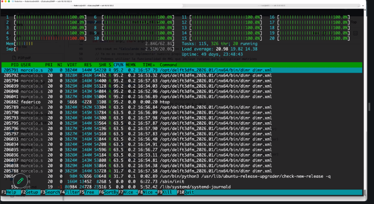
Task: Click F10 Quit in htop footer
Action: coord(185,192)
